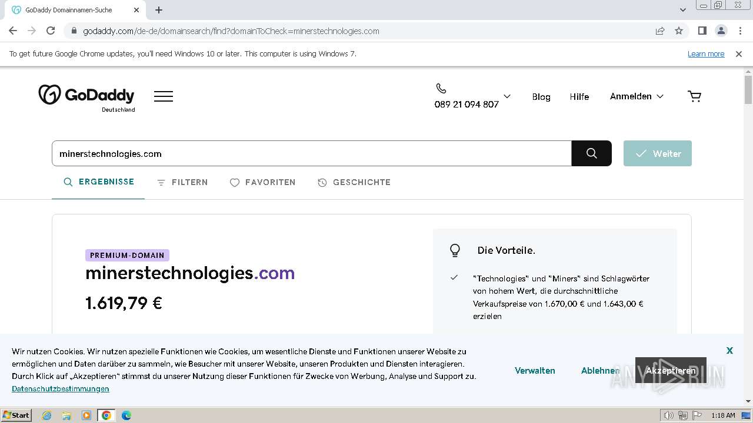Viewport: 753px width, 423px height.
Task: Click the share page icon
Action: 660,31
